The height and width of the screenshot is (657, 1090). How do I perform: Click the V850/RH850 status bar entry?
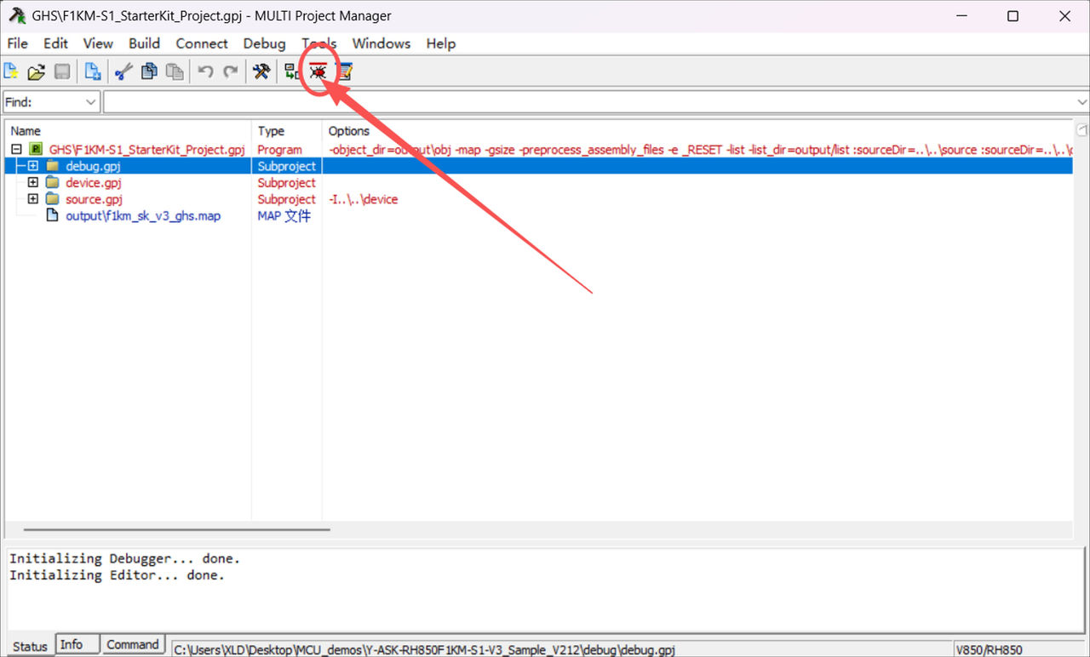(x=990, y=649)
